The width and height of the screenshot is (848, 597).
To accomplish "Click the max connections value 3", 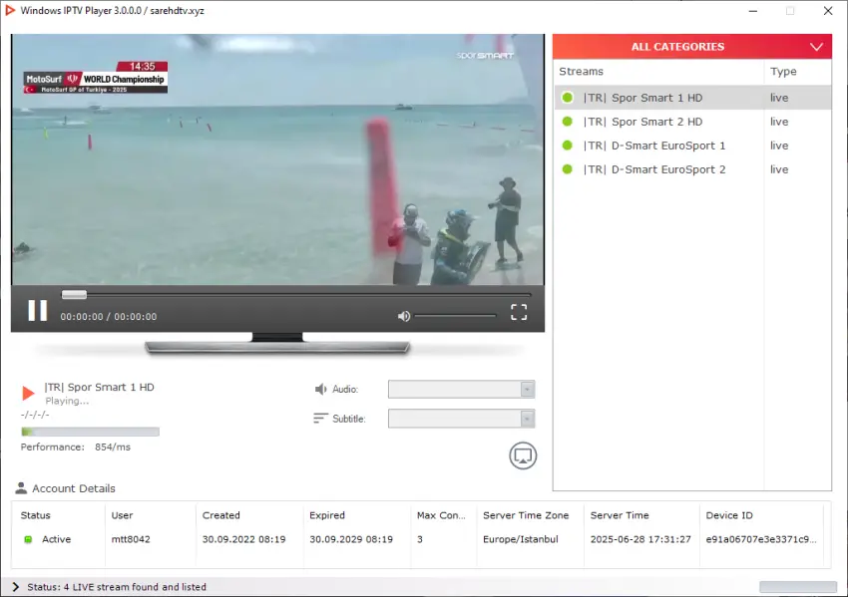I will 420,539.
